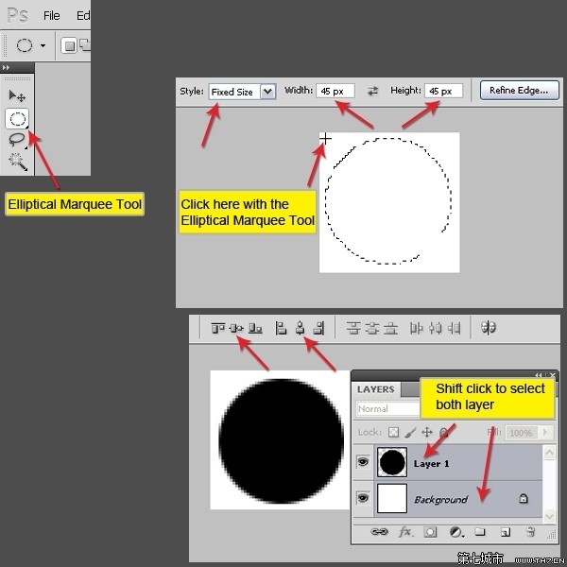
Task: Click the Width input field
Action: click(x=335, y=91)
